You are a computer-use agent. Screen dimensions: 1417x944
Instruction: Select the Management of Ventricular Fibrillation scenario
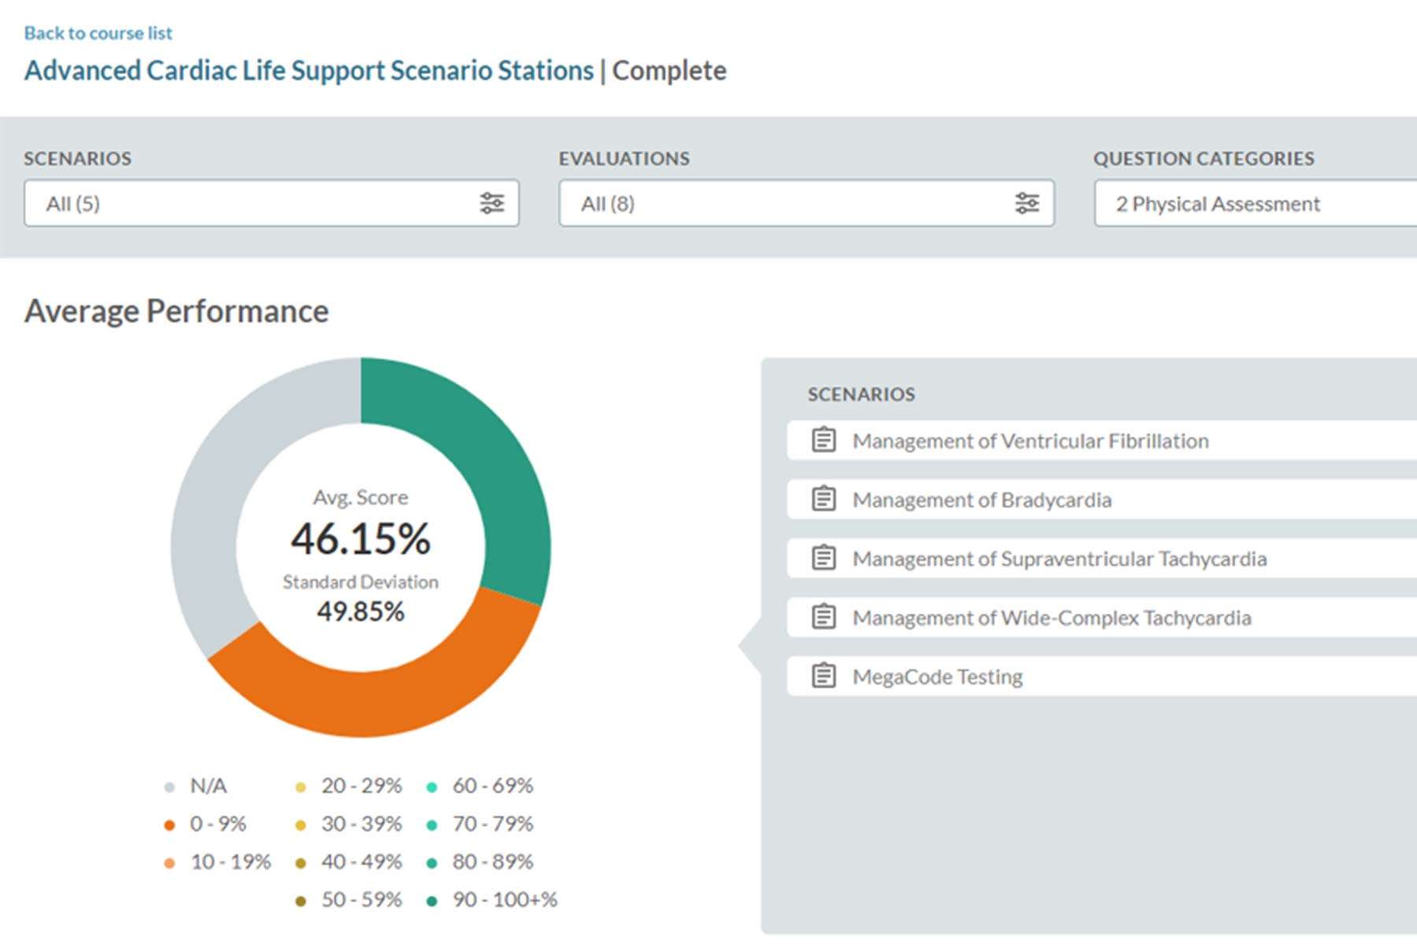(x=1031, y=441)
